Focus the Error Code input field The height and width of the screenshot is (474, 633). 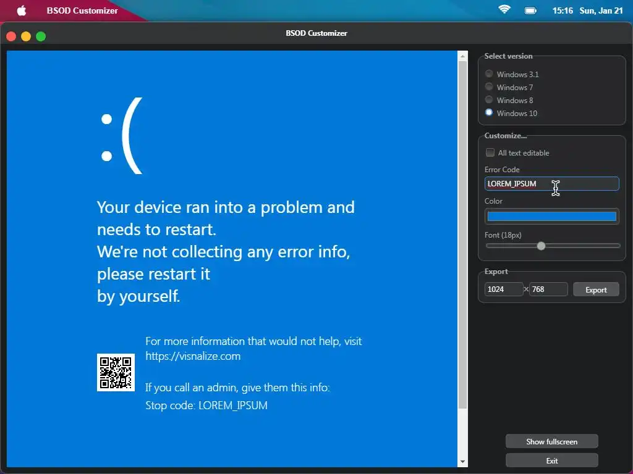tap(551, 183)
